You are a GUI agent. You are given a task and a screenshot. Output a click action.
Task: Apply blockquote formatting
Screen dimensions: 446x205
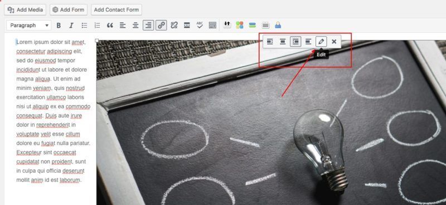pyautogui.click(x=110, y=25)
